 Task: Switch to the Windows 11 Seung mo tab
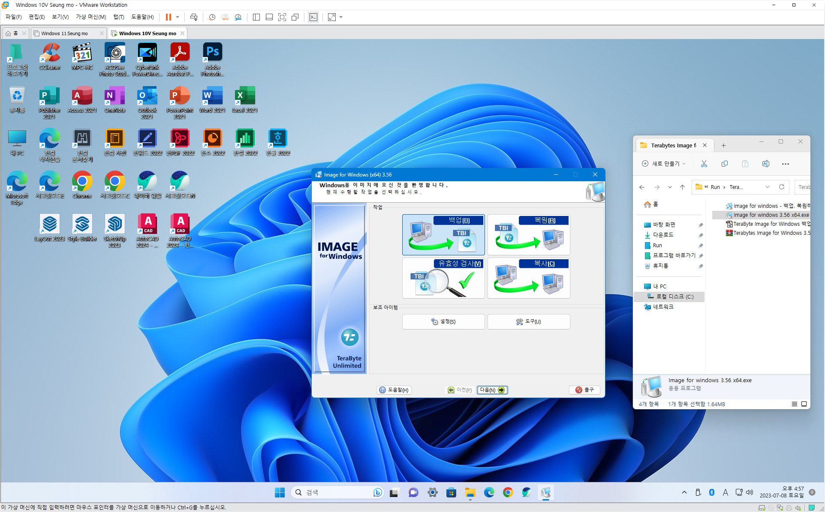(x=64, y=33)
